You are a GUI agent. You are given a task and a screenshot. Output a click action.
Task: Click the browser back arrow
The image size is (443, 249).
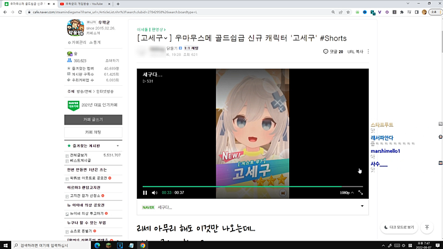coord(5,12)
